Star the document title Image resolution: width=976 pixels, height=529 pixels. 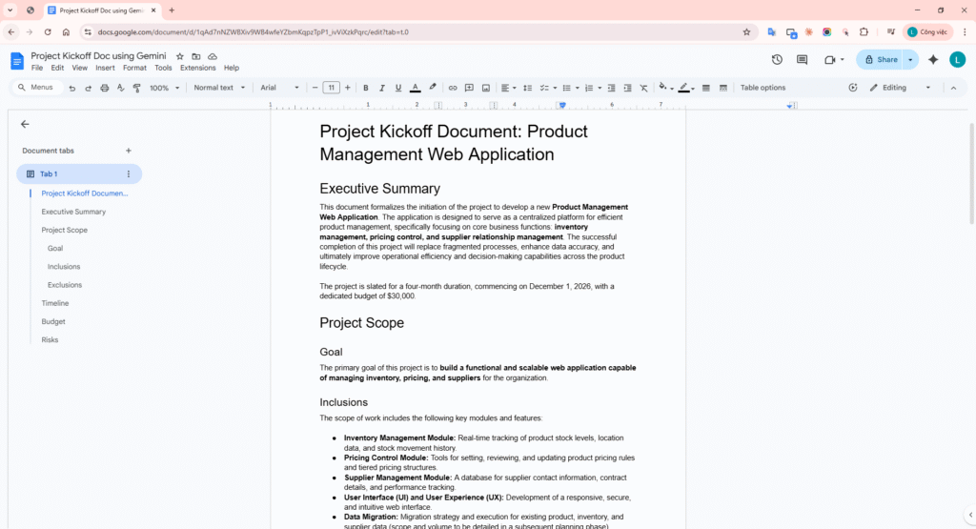(x=179, y=56)
